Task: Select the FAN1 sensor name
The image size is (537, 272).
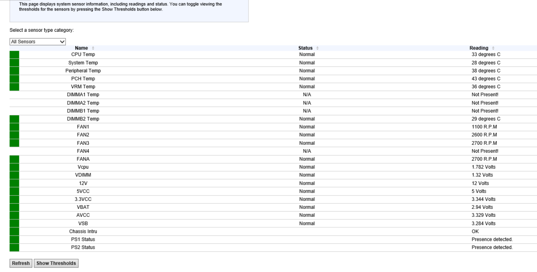Action: (x=83, y=127)
